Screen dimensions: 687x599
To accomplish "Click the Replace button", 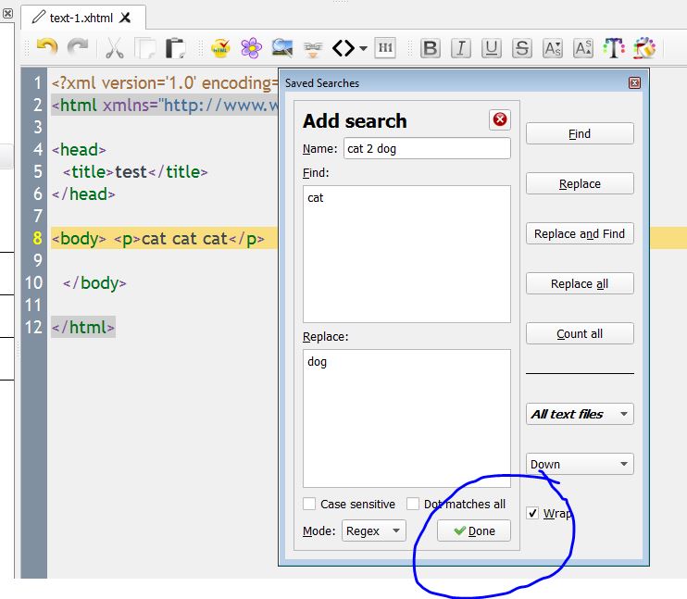I will (x=580, y=183).
